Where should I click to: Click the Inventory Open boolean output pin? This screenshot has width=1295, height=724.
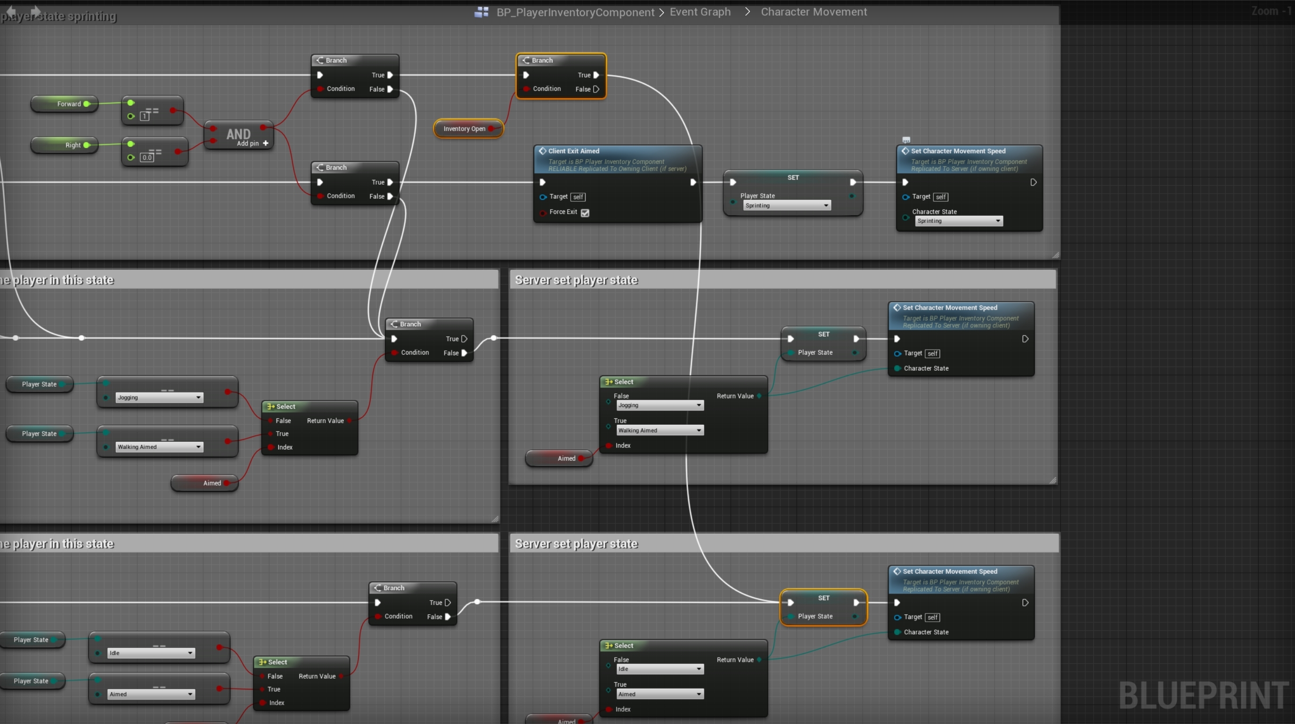(491, 129)
